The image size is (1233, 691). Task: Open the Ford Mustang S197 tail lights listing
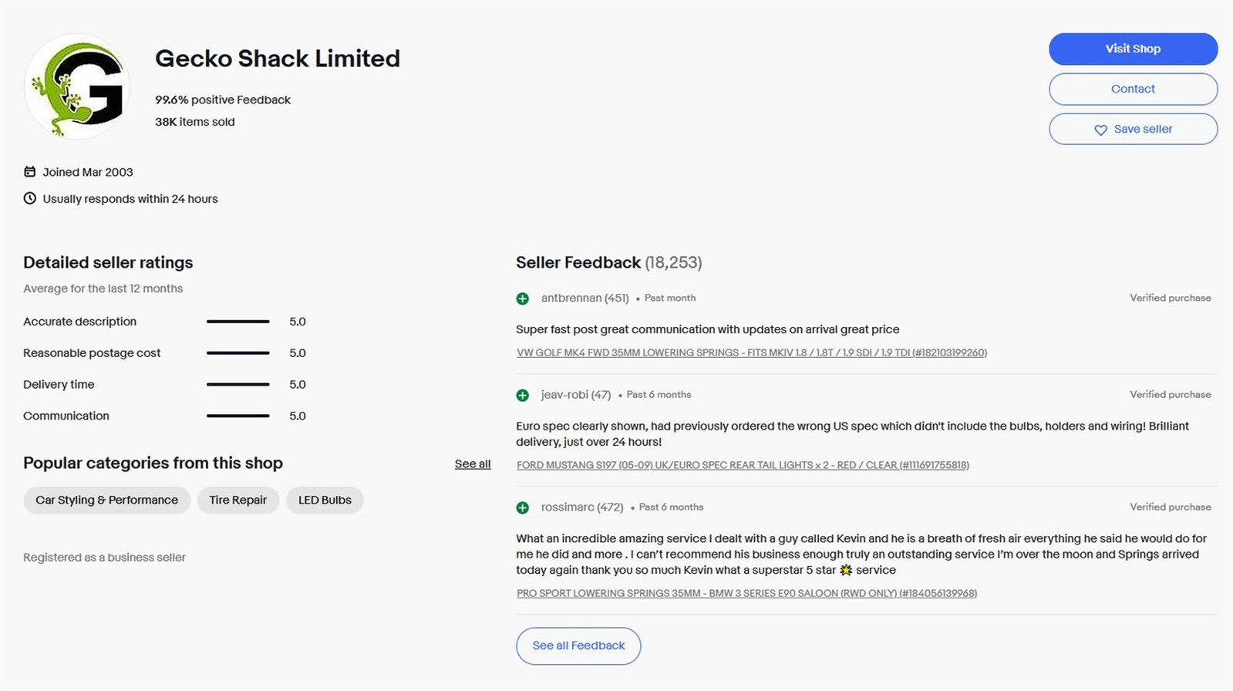tap(743, 465)
